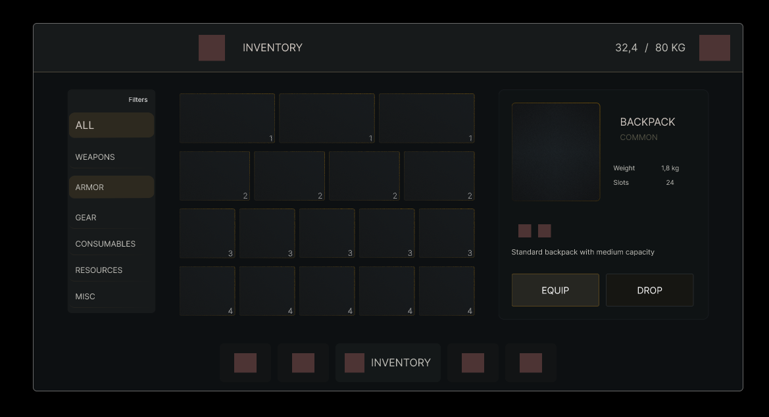
Task: Open the second bottom navigation icon tab
Action: pos(303,362)
